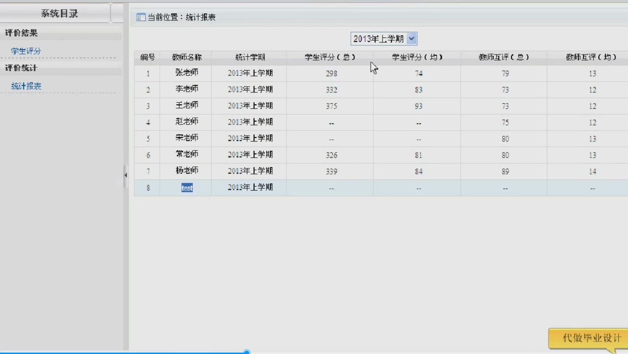Click the 学生评分（总） column header
This screenshot has width=628, height=354.
click(329, 58)
